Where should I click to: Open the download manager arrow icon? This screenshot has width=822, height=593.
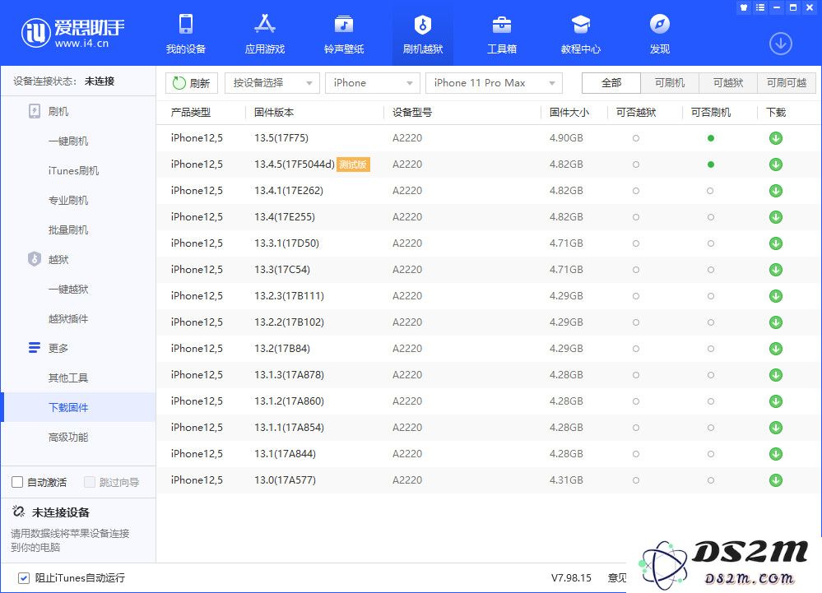781,44
